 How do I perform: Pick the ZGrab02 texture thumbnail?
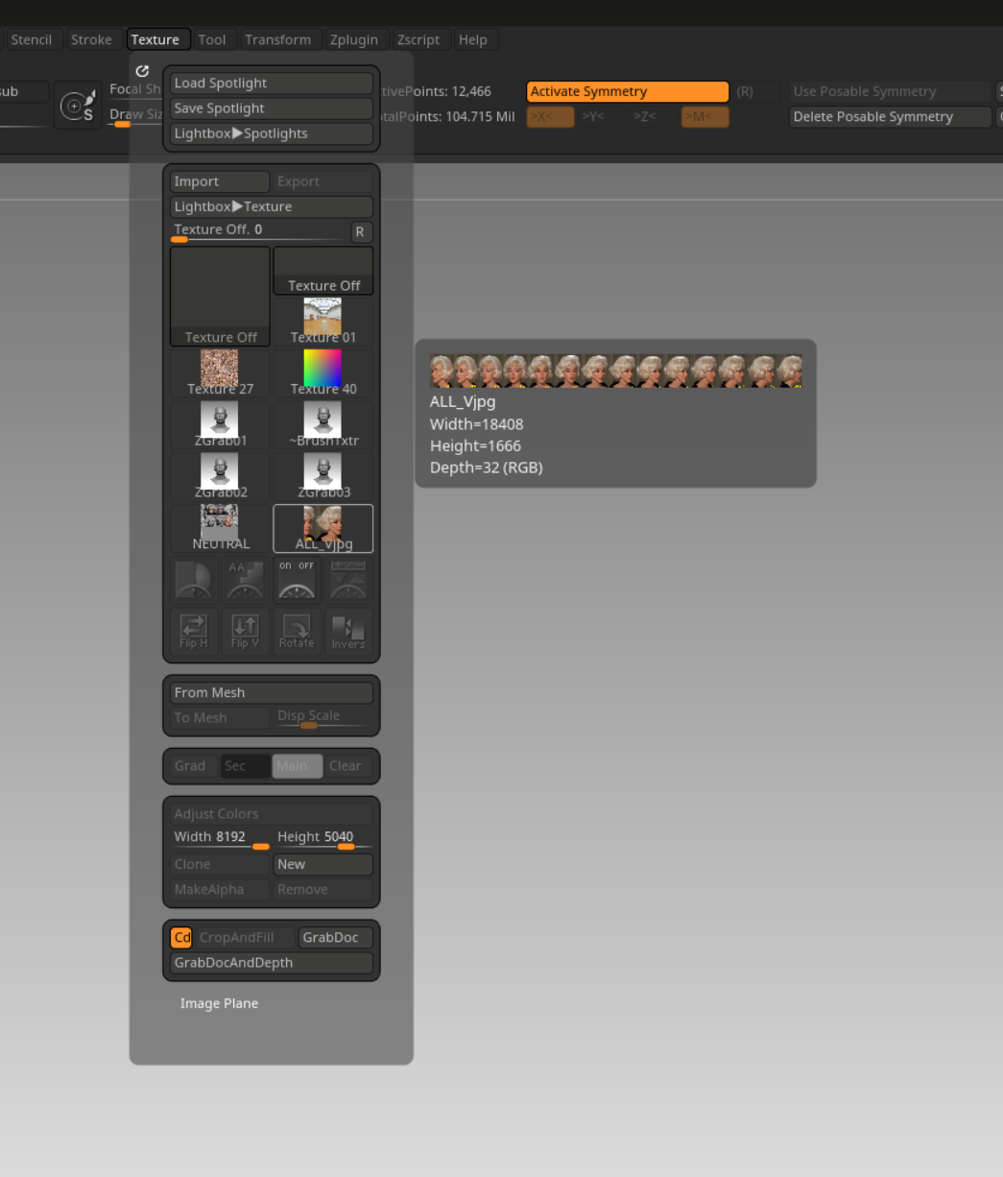point(221,476)
